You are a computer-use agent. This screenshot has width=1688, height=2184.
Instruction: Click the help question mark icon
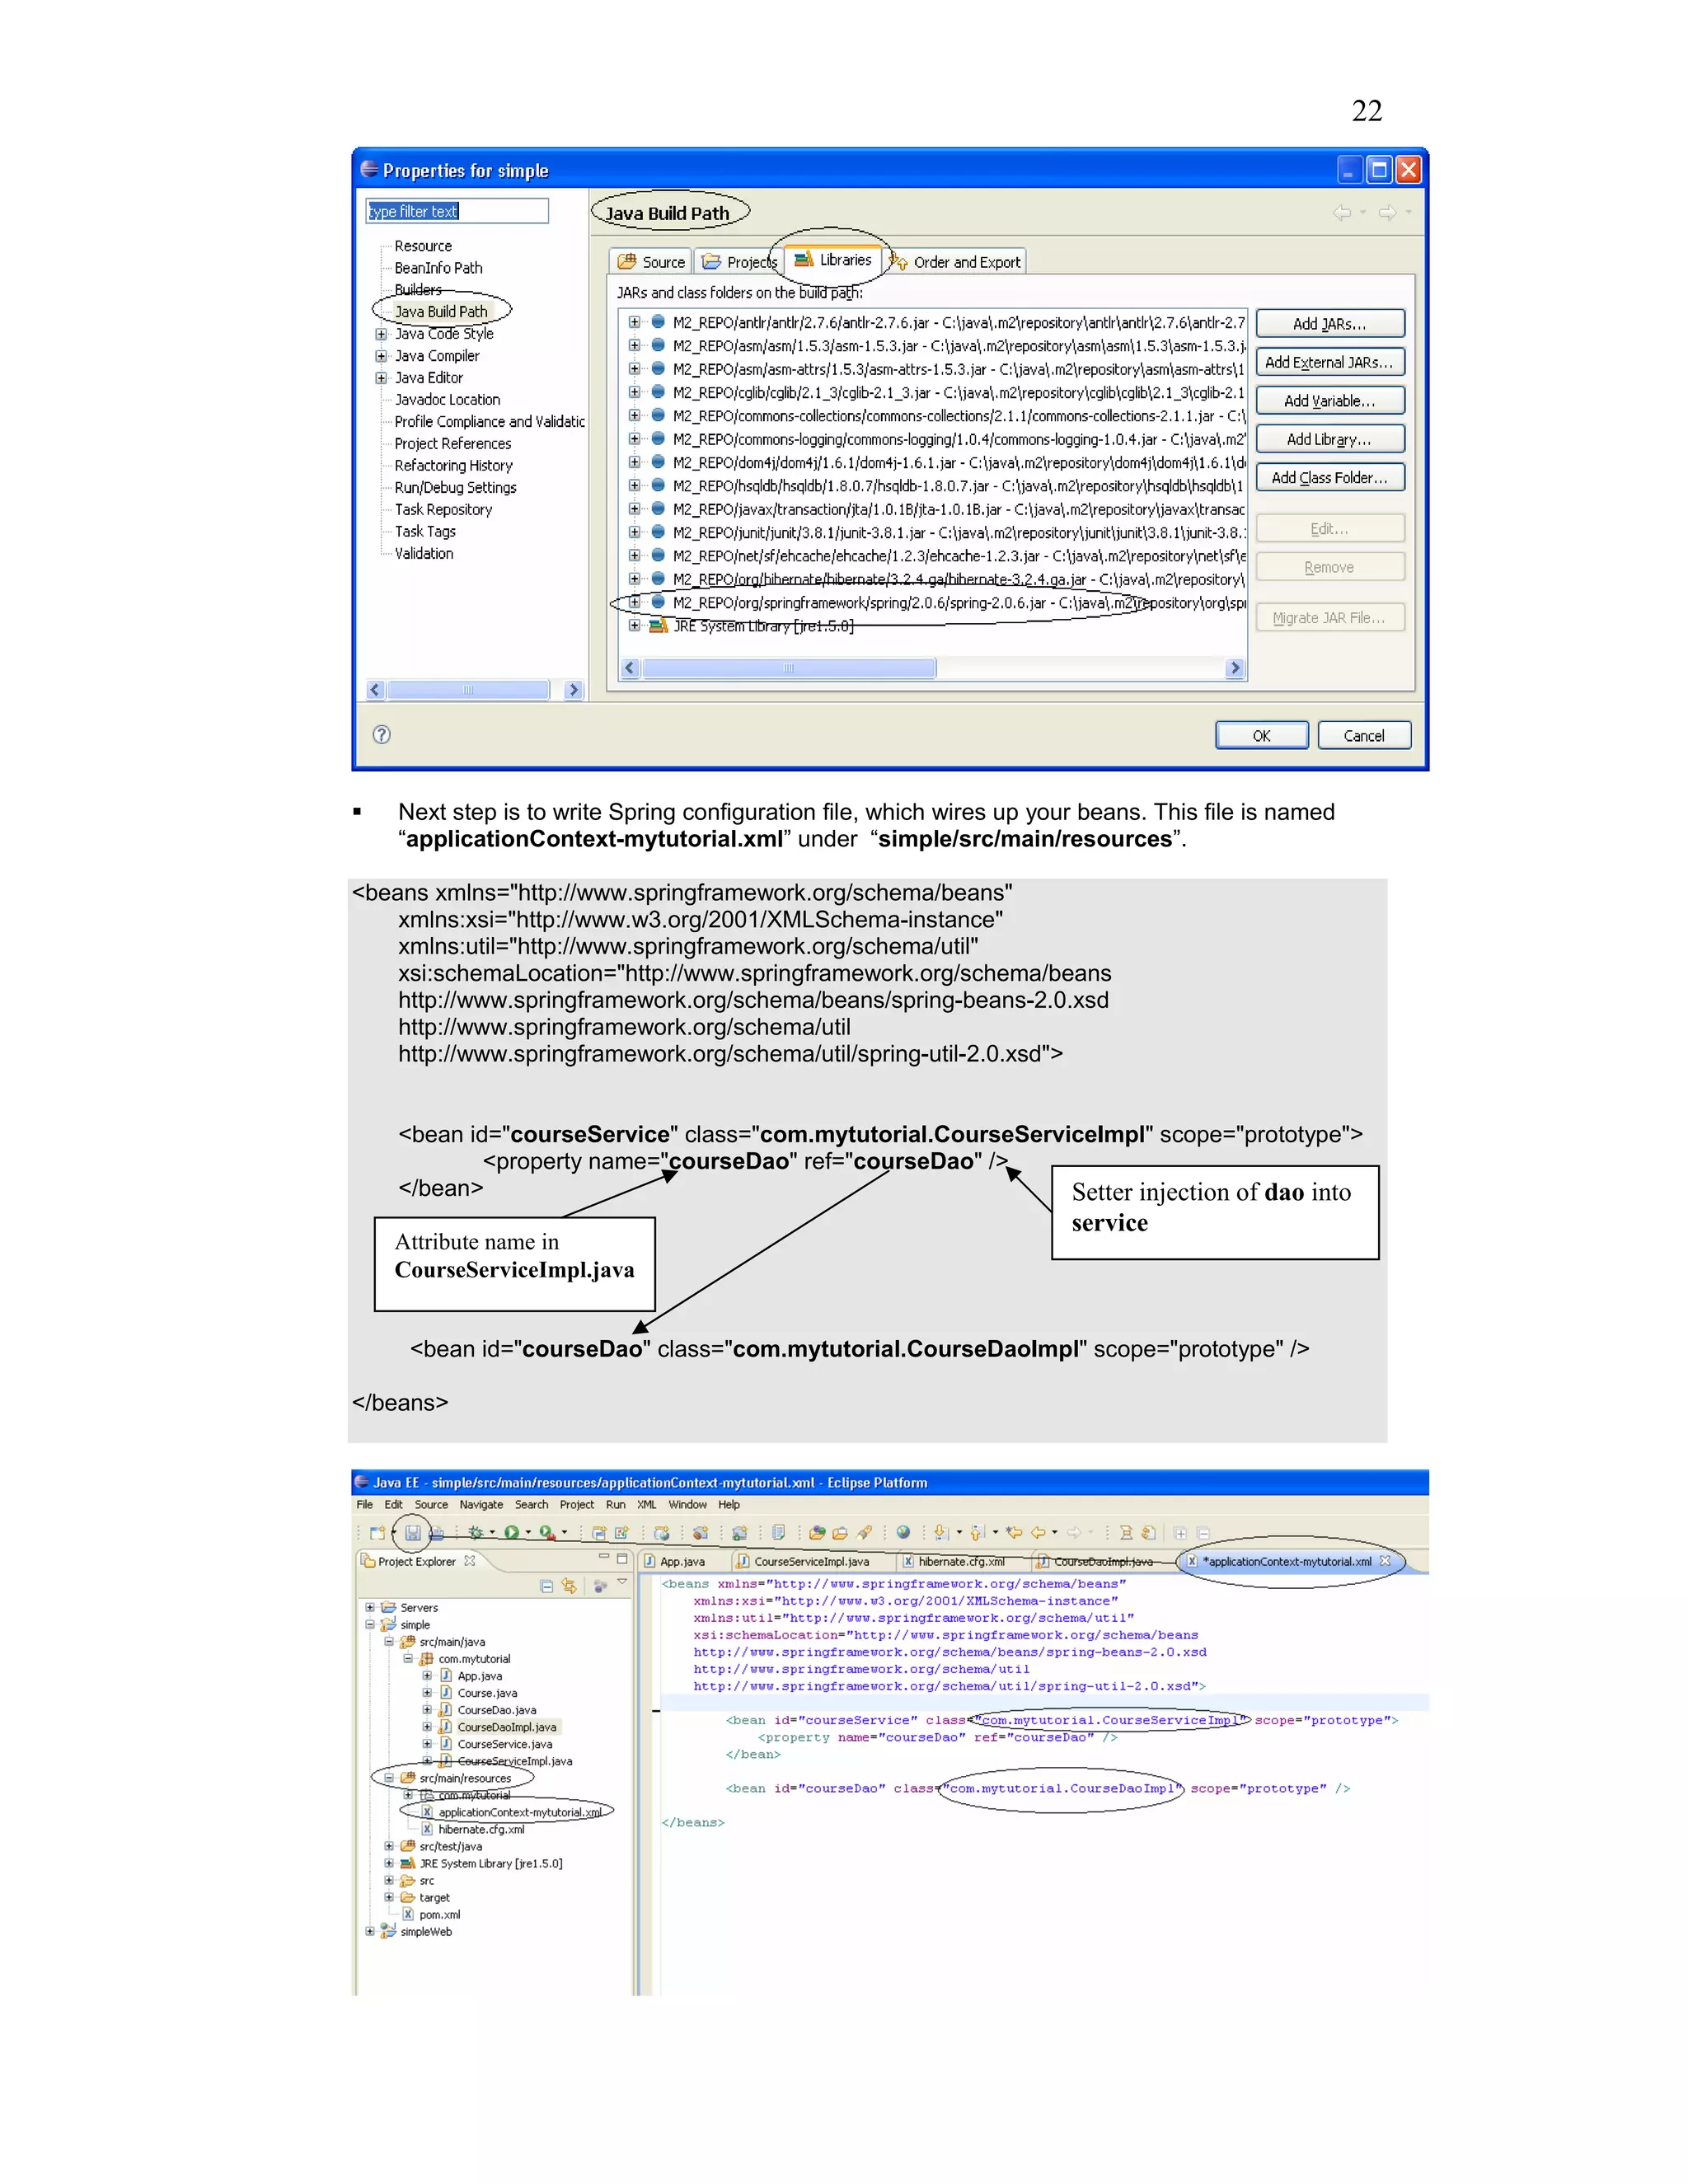pyautogui.click(x=381, y=735)
